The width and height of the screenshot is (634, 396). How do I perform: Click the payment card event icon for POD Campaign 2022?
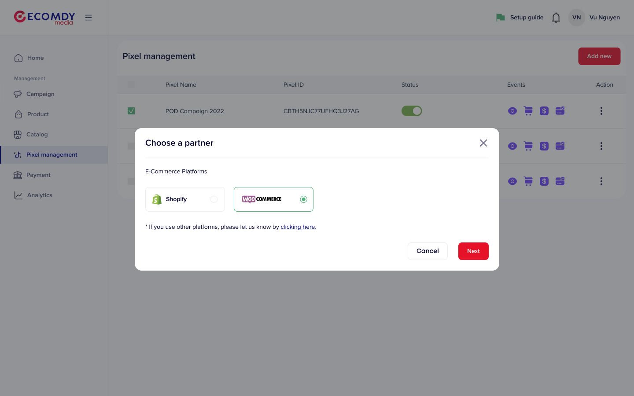tap(560, 111)
